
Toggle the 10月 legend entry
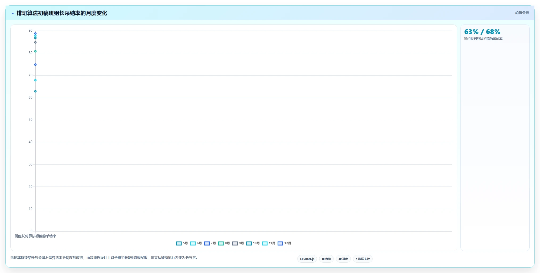coord(253,243)
